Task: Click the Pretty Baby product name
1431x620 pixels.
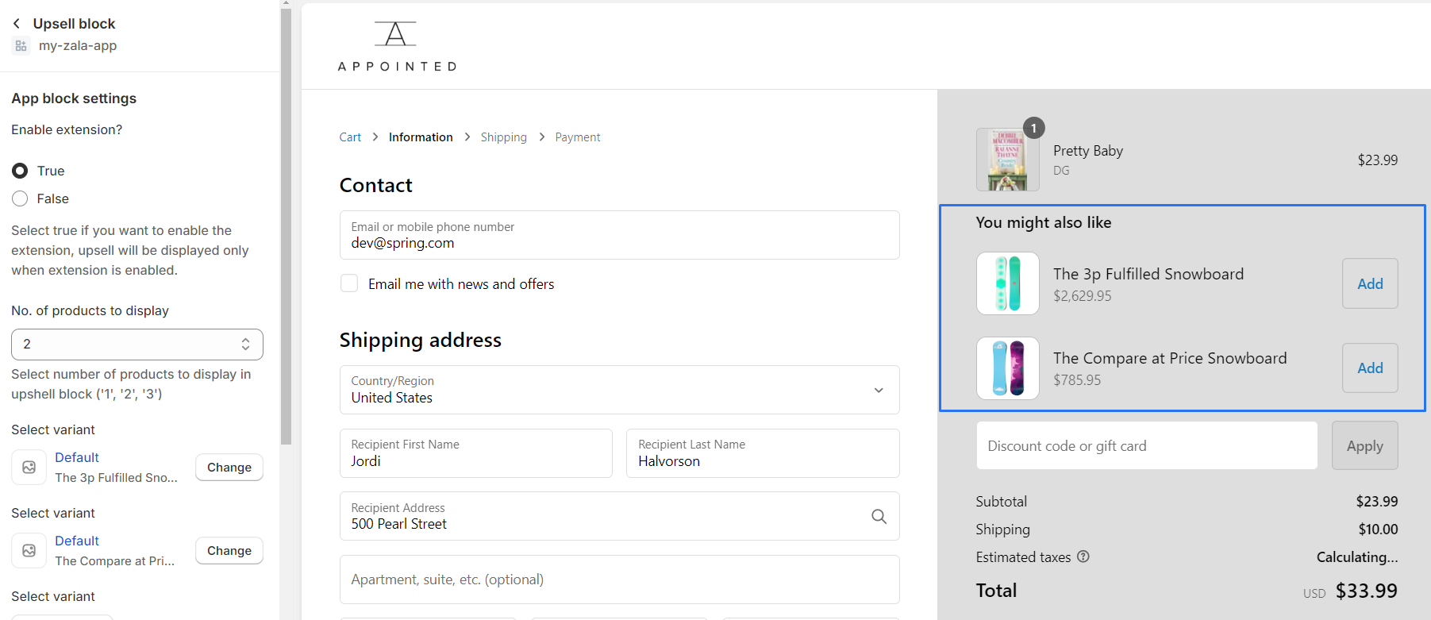Action: click(1088, 151)
